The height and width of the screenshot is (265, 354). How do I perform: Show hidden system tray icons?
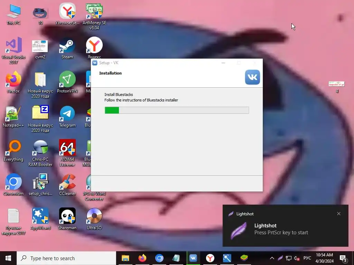point(272,258)
